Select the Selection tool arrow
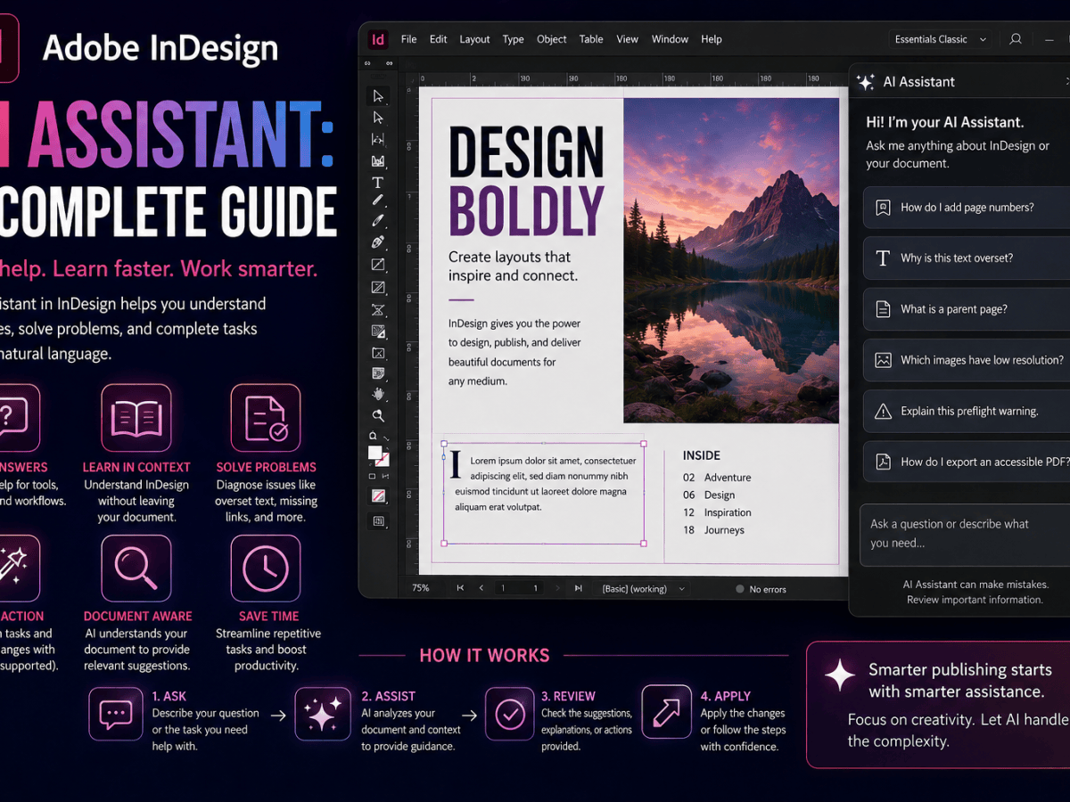Viewport: 1070px width, 802px height. 378,96
